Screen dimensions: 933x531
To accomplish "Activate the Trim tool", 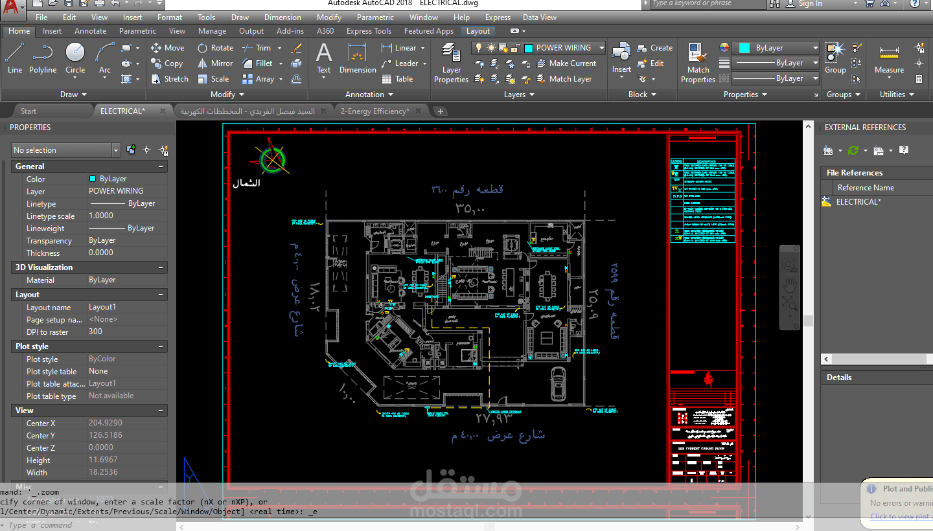I will click(x=257, y=48).
